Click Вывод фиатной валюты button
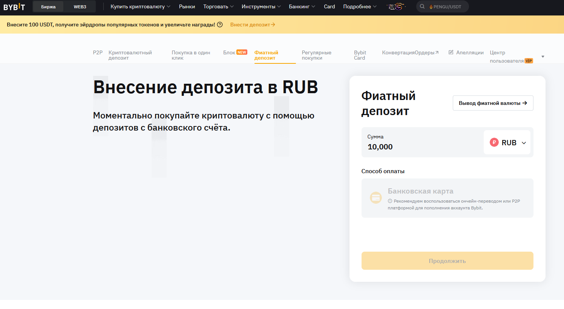564x309 pixels. [493, 103]
